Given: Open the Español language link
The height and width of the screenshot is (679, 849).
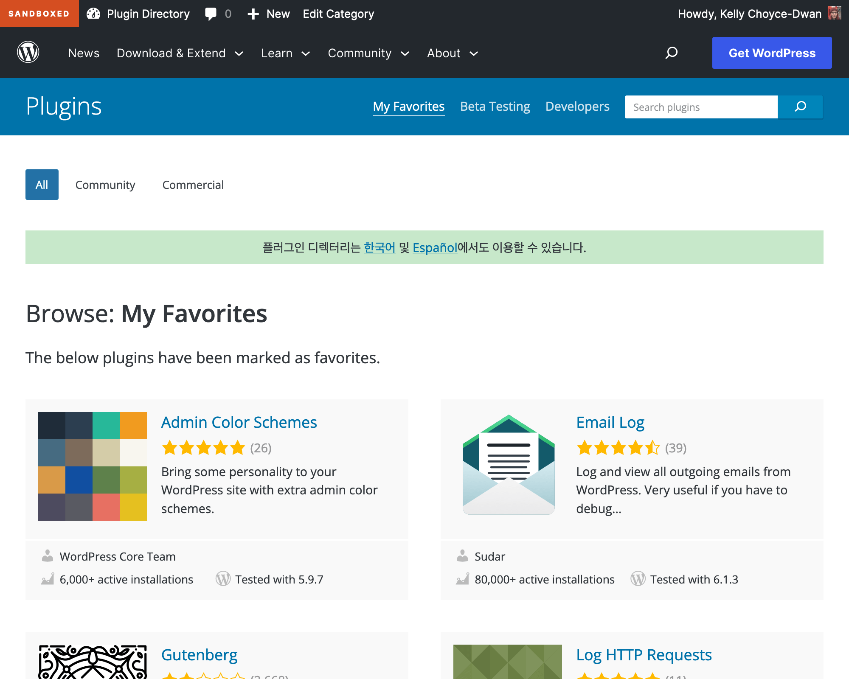Looking at the screenshot, I should click(x=434, y=247).
